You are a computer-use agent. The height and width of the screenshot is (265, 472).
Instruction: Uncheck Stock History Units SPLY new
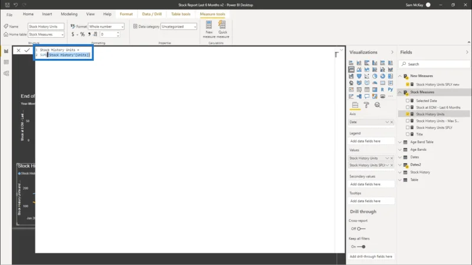point(408,84)
